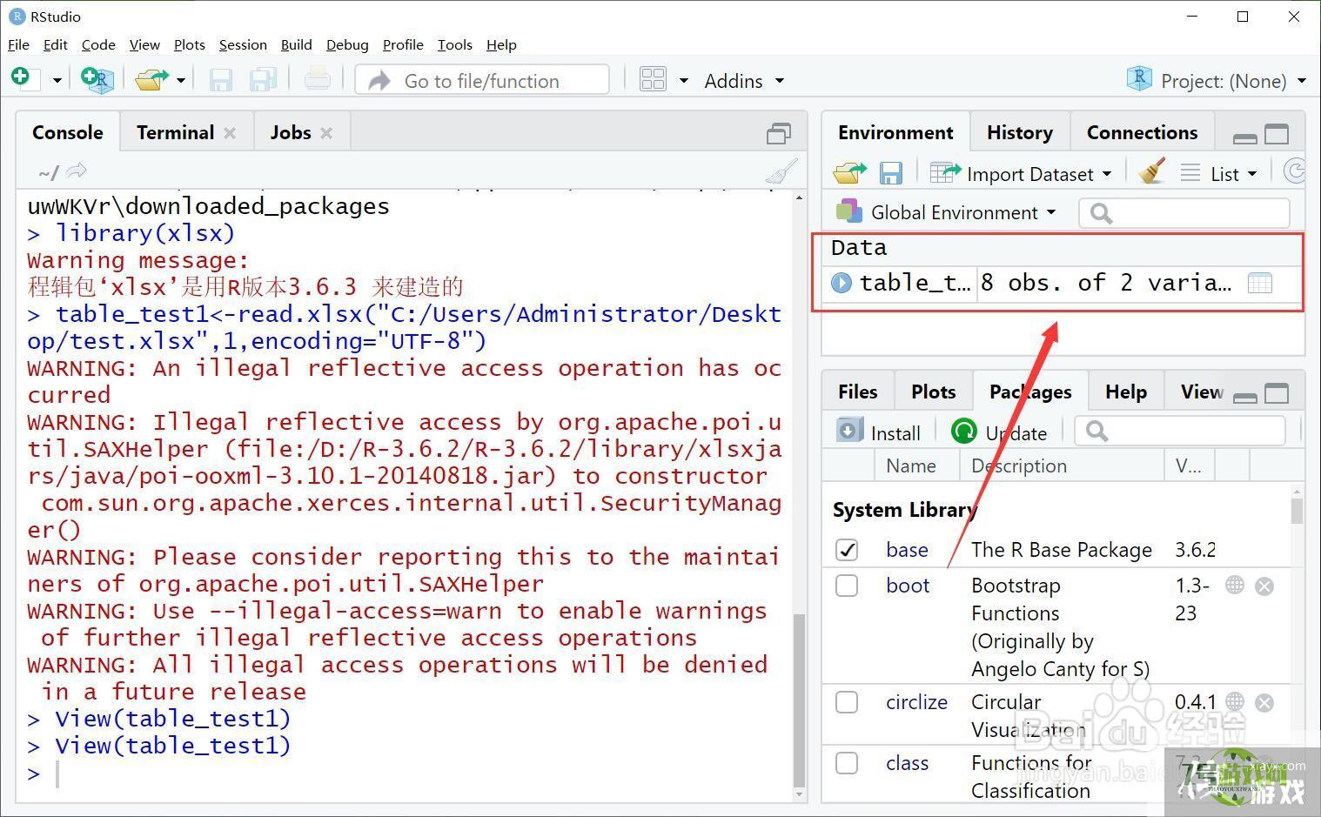Expand the table_test1 data entry
Screen dimensions: 1321x817
[841, 283]
